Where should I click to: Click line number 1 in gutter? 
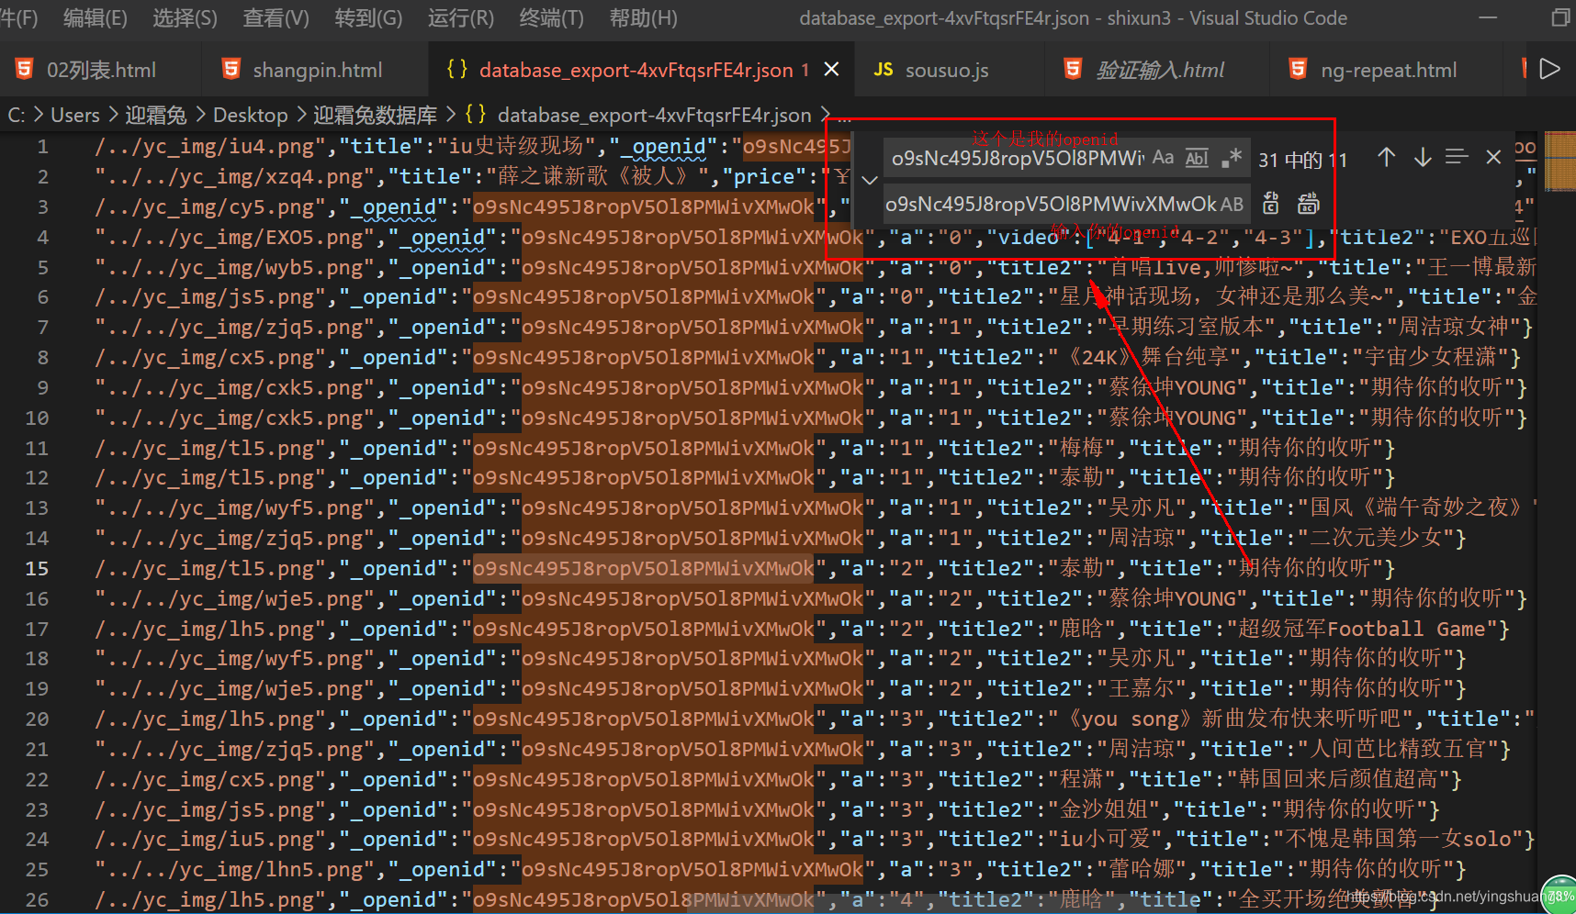click(43, 147)
